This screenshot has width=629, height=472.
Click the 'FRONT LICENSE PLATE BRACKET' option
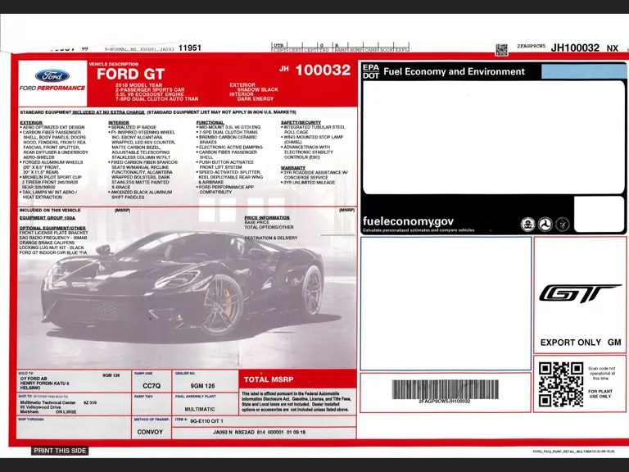pyautogui.click(x=53, y=233)
